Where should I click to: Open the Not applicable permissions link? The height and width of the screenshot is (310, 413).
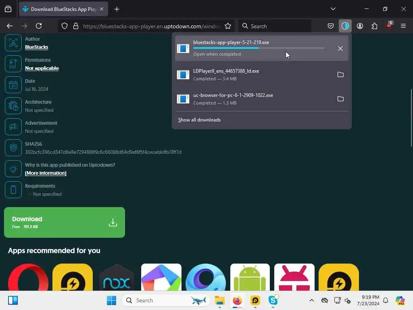pyautogui.click(x=42, y=68)
